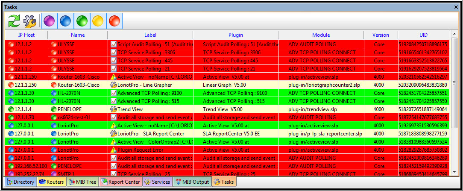
Task: Click blue status ball beside HL-2070N in 9100 row
Action: [x=54, y=93]
